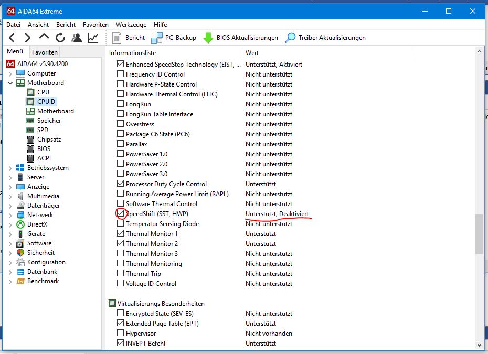Select the CPUID tree item
This screenshot has height=354, width=488.
pyautogui.click(x=46, y=102)
